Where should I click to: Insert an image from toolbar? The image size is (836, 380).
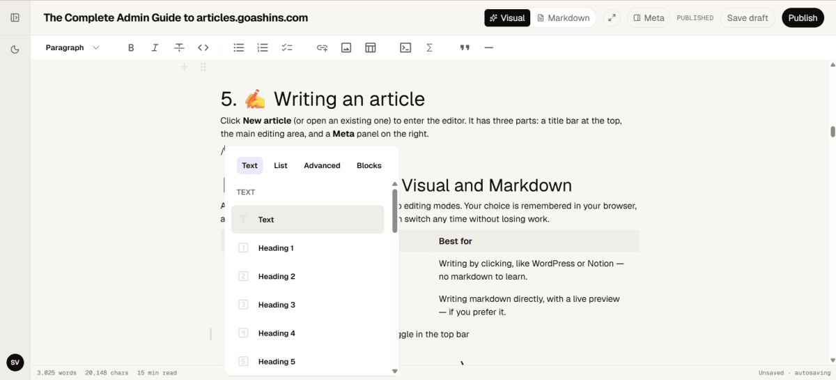(x=346, y=47)
